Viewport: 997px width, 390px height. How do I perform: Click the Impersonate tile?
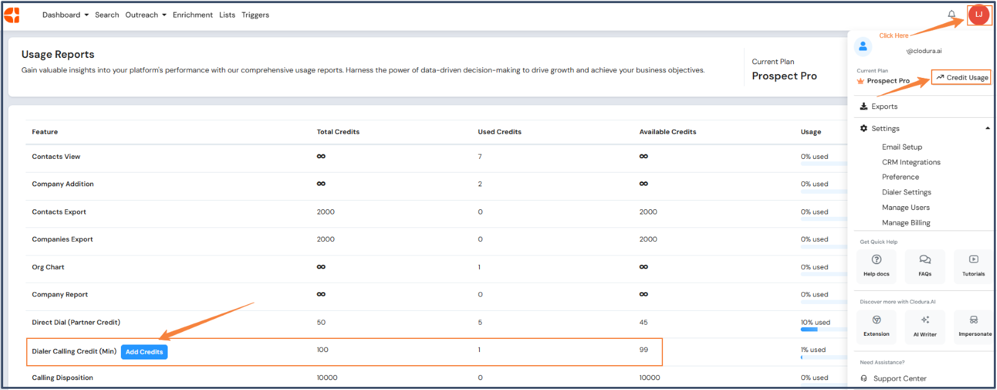[x=975, y=326]
